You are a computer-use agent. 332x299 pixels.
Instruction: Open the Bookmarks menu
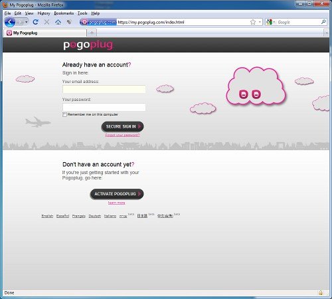click(x=64, y=13)
